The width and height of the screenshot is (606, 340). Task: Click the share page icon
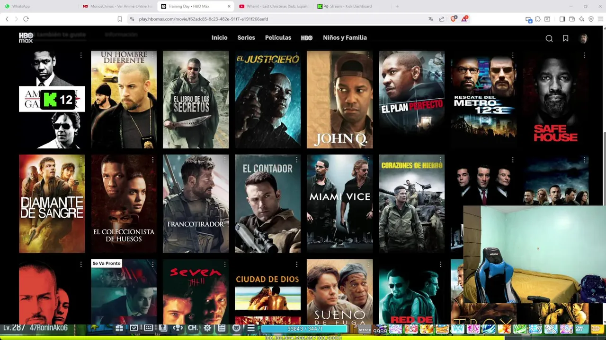(x=442, y=19)
